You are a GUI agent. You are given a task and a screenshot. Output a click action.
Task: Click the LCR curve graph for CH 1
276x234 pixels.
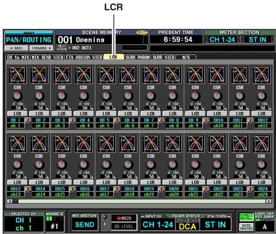tap(17, 75)
